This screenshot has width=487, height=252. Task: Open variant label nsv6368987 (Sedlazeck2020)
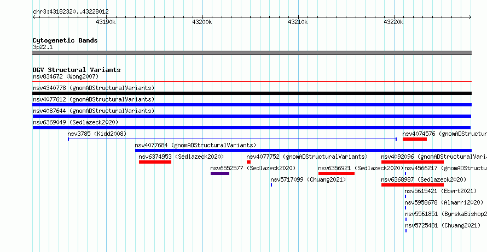coord(424,179)
